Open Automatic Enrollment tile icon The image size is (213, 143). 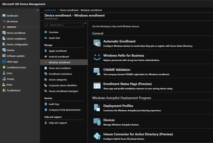click(x=97, y=43)
